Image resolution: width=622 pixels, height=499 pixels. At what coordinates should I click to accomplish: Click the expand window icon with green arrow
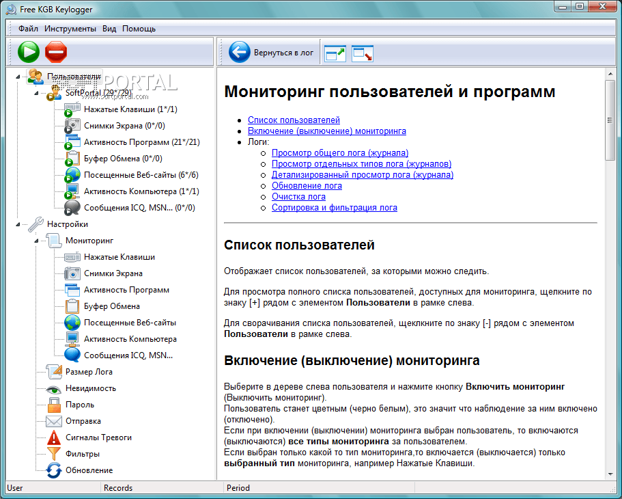click(x=335, y=53)
